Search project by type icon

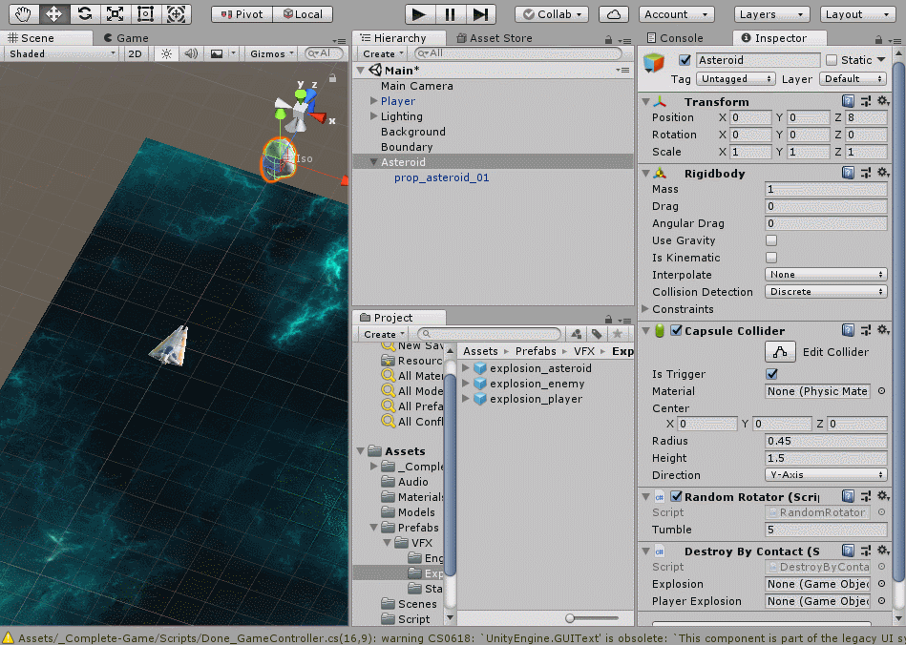(x=576, y=334)
